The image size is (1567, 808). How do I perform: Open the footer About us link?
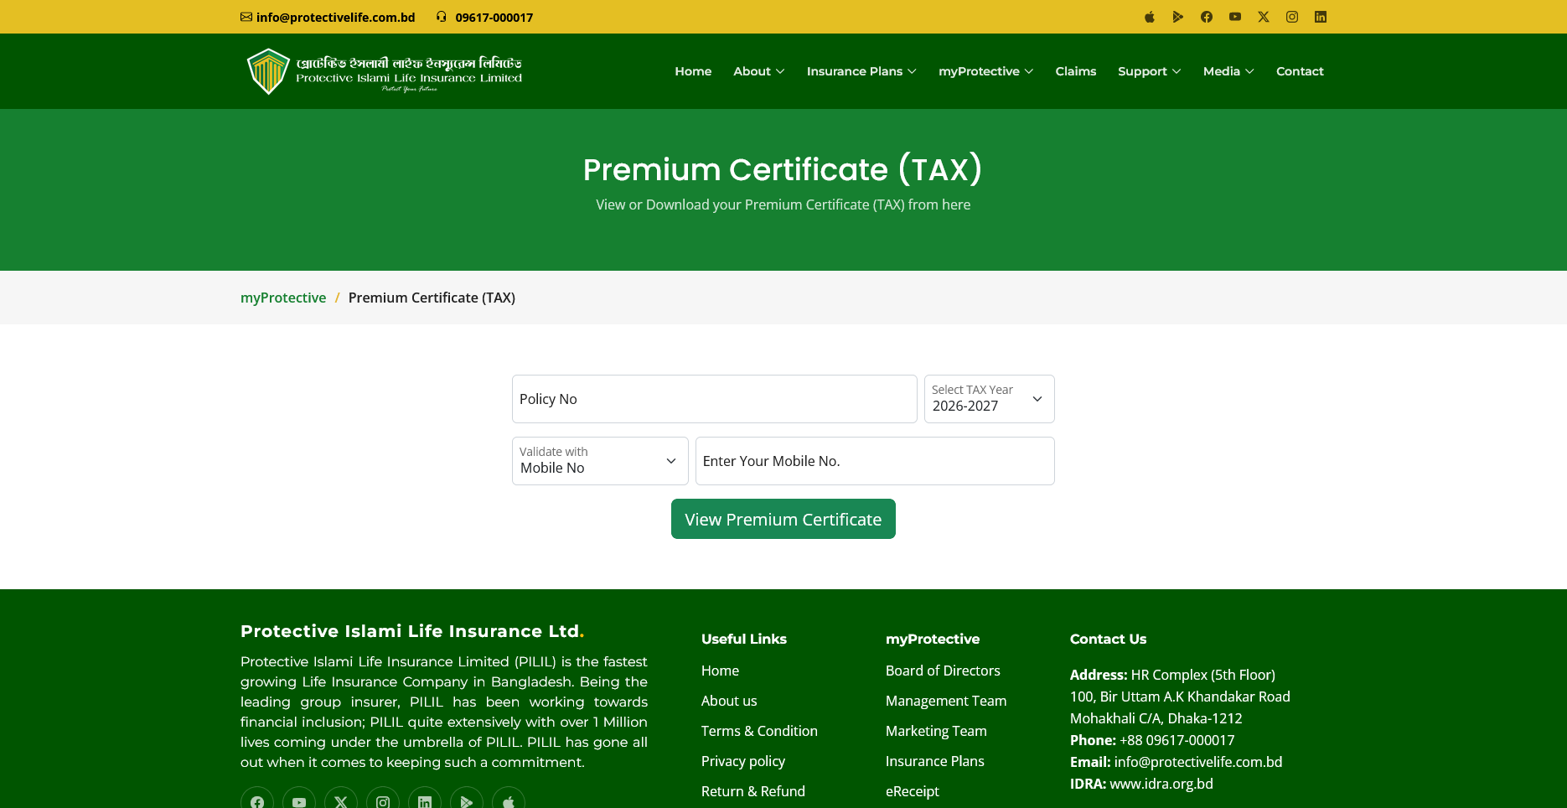coord(729,701)
